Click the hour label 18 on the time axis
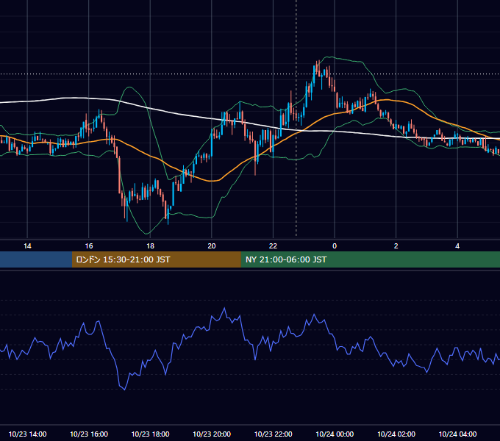Screen dimensions: 500x441 click(x=150, y=246)
